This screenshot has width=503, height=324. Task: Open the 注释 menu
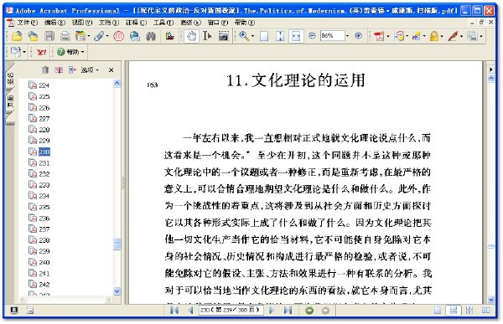coord(136,23)
